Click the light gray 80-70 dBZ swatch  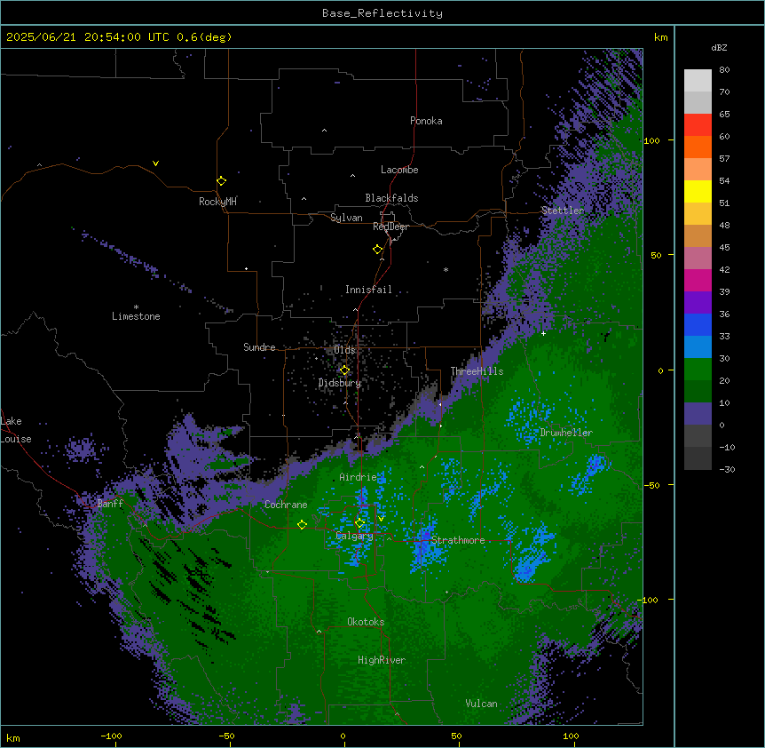698,81
